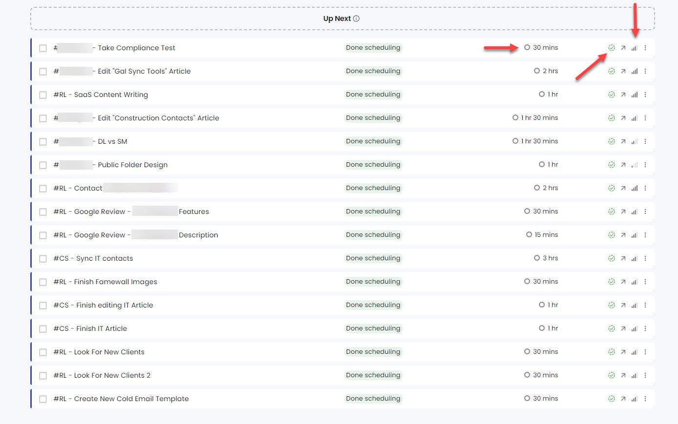Click green check icon for Finish IT Article
The height and width of the screenshot is (424, 678).
pyautogui.click(x=611, y=328)
